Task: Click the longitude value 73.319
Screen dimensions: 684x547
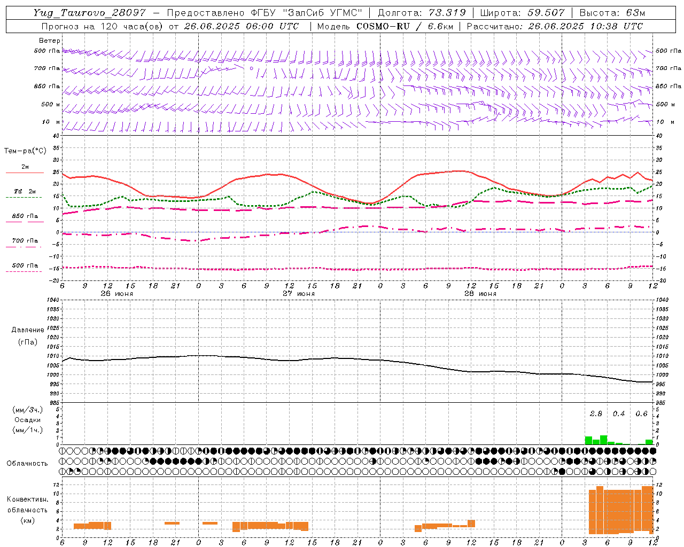Action: pos(447,13)
